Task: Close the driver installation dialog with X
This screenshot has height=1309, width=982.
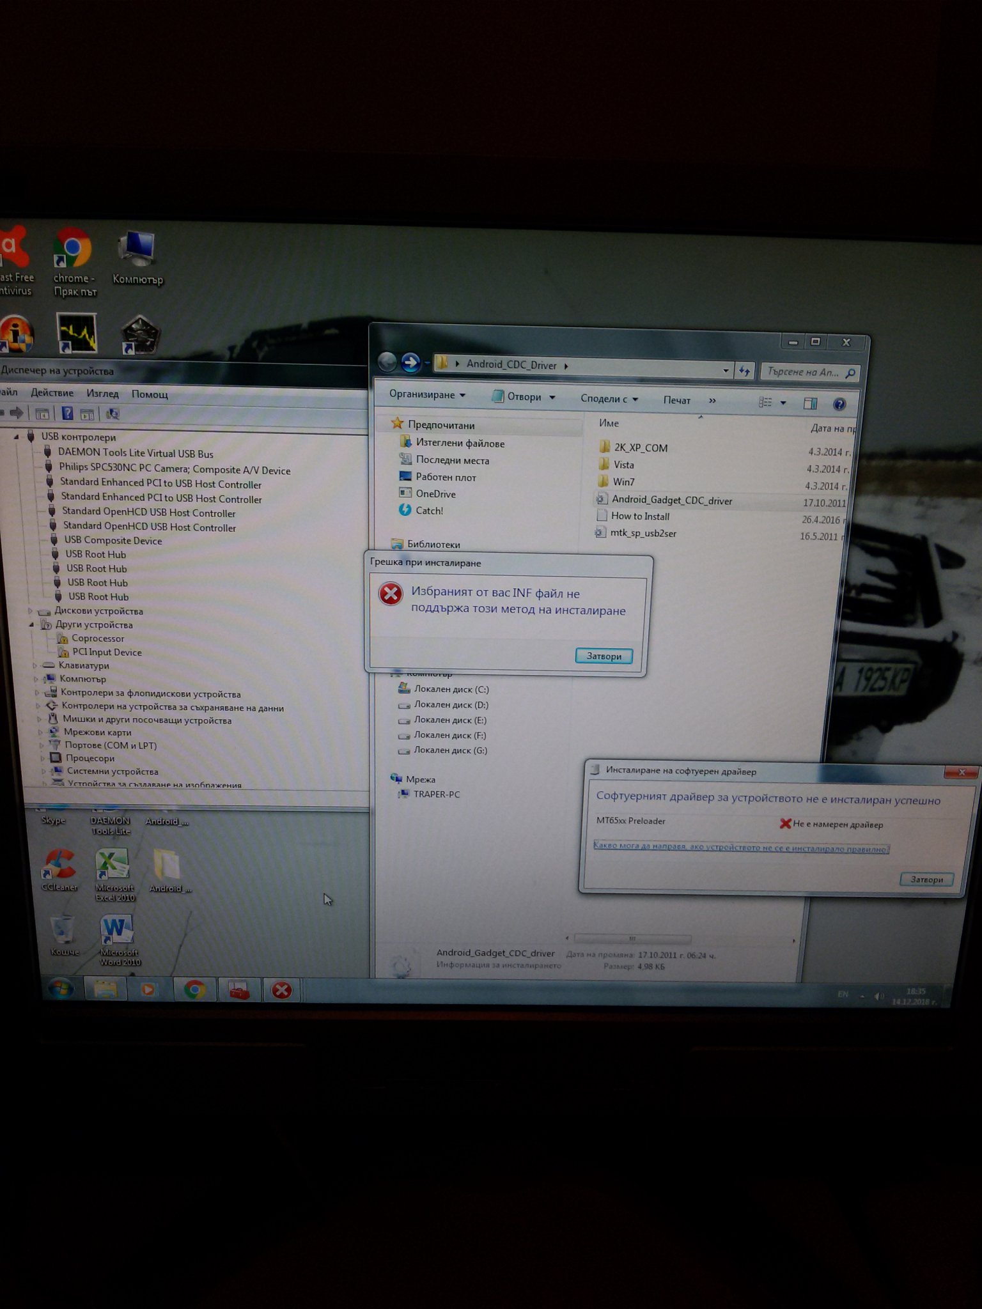Action: [x=962, y=772]
